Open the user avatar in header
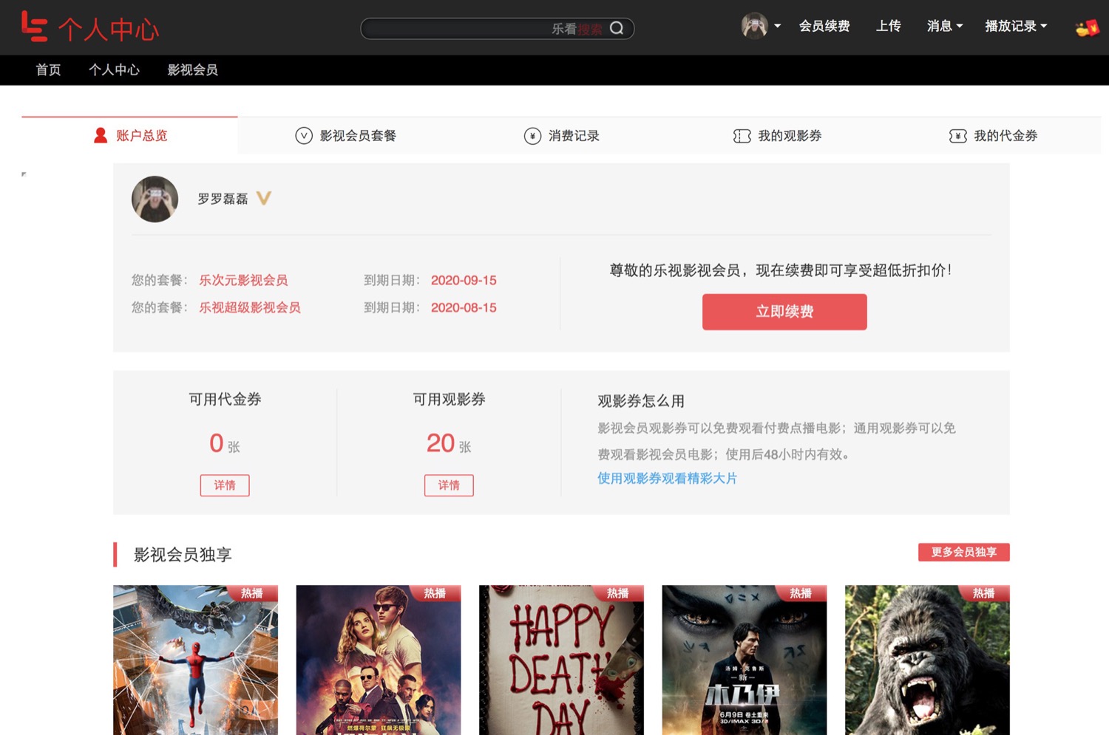Screen dimensions: 1109x735 pos(754,26)
